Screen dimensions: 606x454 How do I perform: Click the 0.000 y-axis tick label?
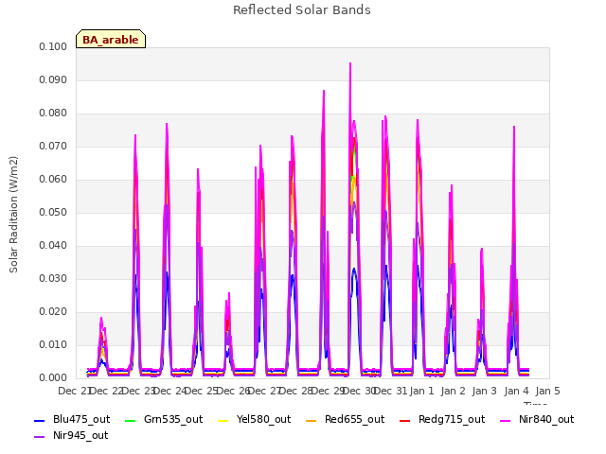point(53,378)
